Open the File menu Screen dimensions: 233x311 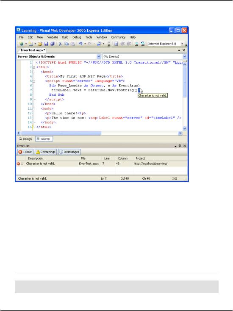point(22,37)
